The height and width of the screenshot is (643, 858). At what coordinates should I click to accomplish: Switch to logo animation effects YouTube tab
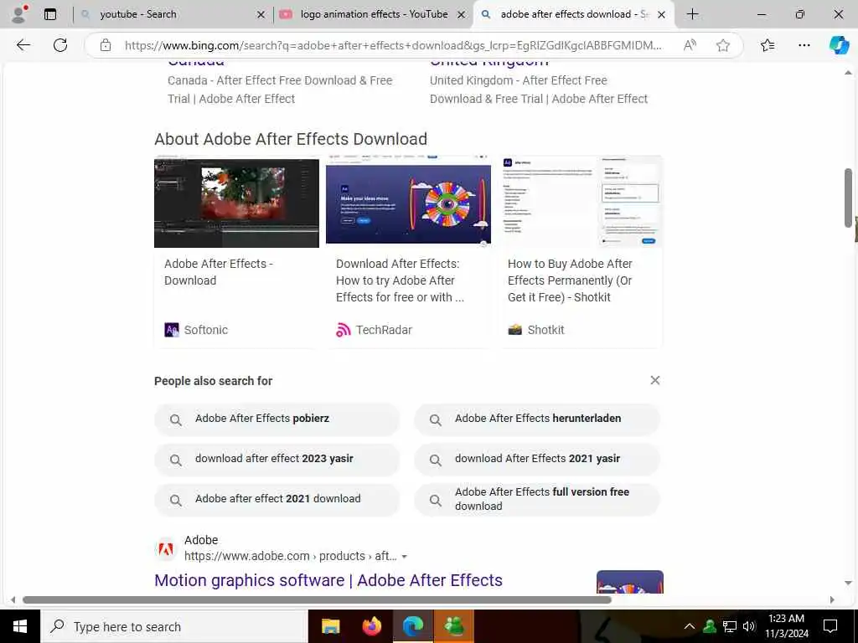372,14
